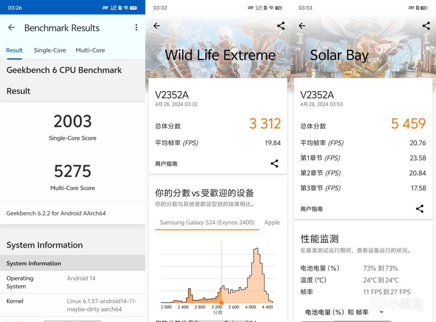The height and width of the screenshot is (322, 436).
Task: Go back from Benchmark Results screen
Action: coord(11,28)
